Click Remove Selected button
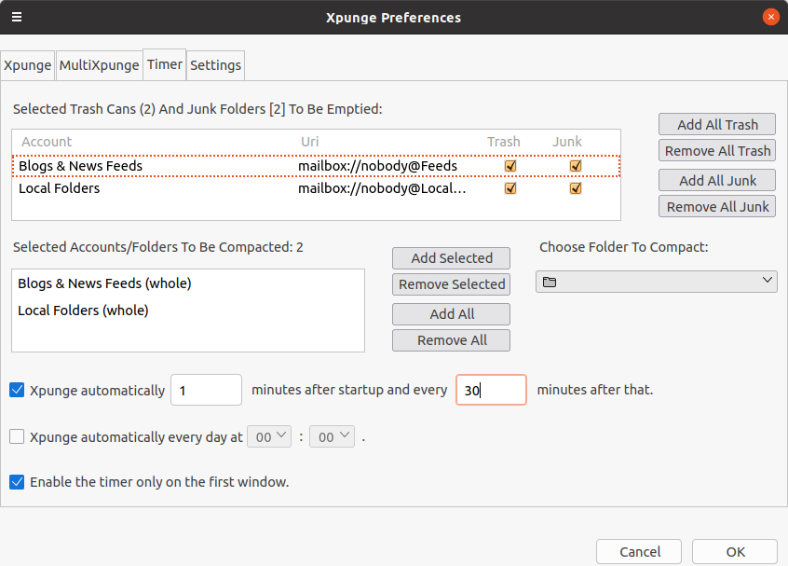The height and width of the screenshot is (566, 788). (x=452, y=284)
